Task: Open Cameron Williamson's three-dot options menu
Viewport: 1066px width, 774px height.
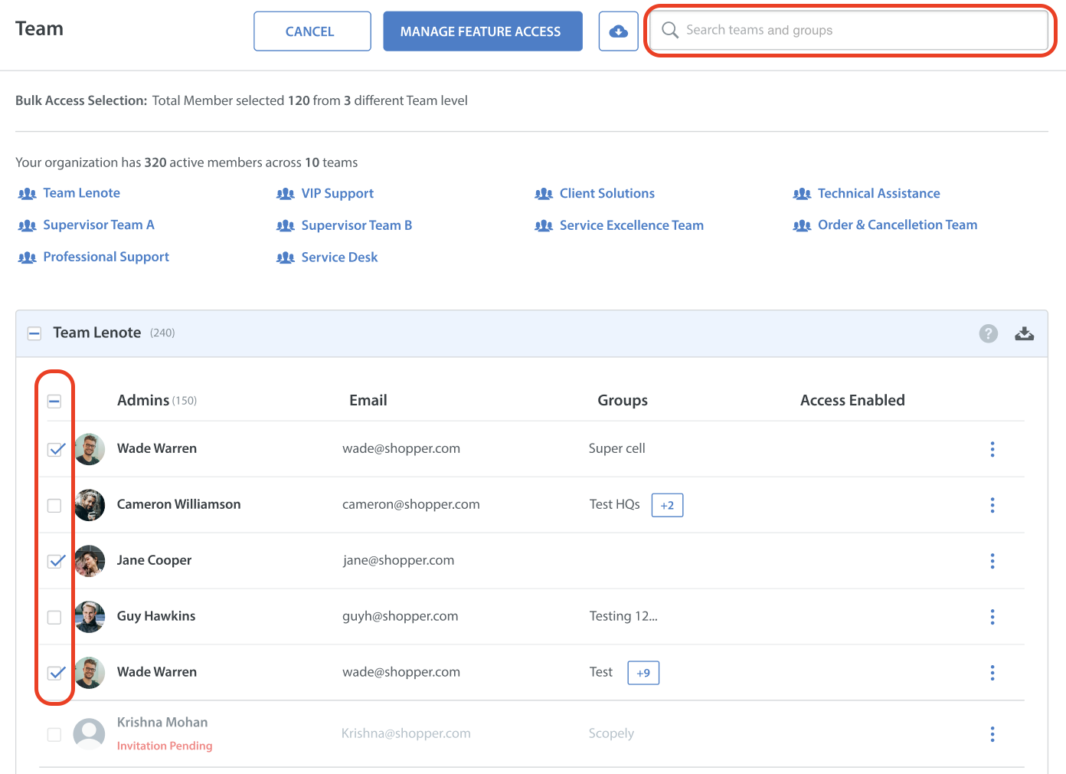Action: pos(992,505)
